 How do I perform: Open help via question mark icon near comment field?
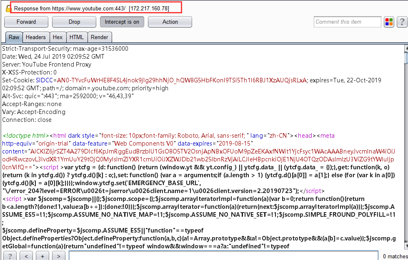(x=402, y=22)
